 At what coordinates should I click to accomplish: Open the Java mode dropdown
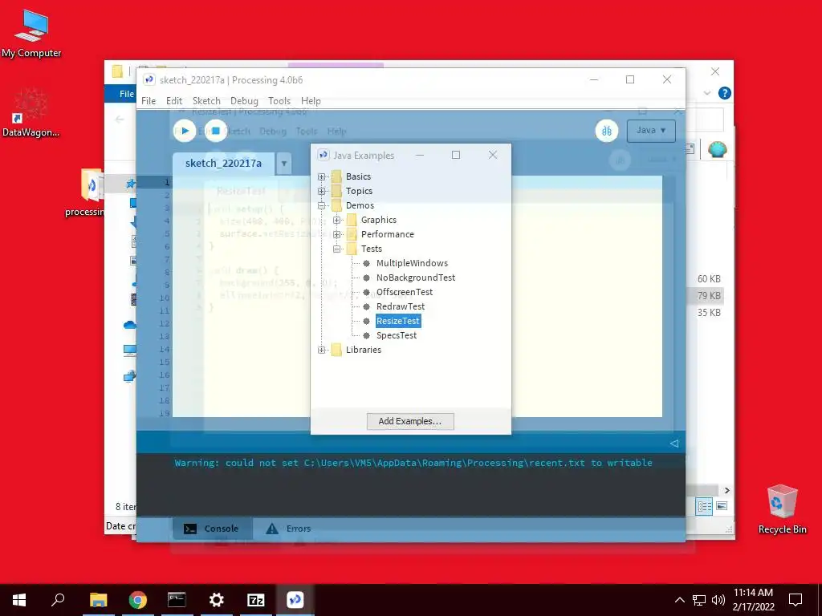(650, 131)
